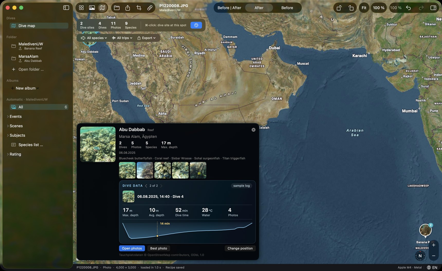This screenshot has width=442, height=271.
Task: Click '4,000 × 3,000' in the status bar
Action: tap(126, 267)
